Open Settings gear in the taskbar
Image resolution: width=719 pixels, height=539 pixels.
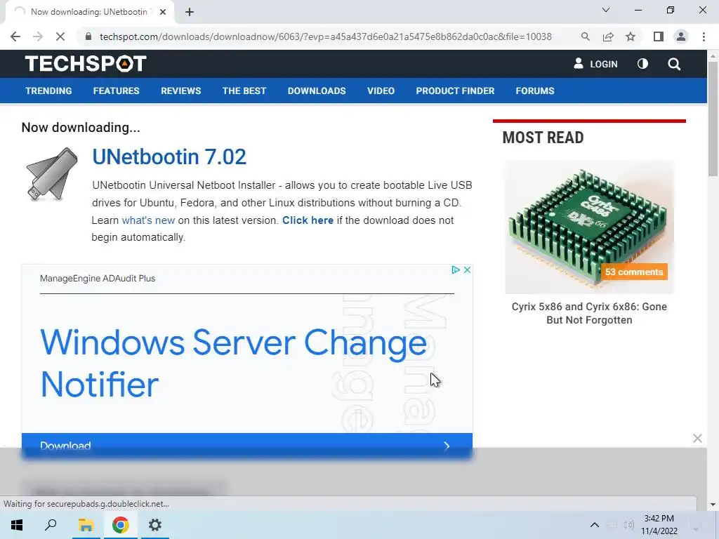[155, 525]
